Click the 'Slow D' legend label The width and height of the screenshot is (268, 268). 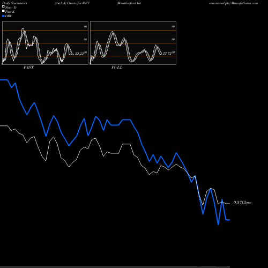click(x=11, y=8)
